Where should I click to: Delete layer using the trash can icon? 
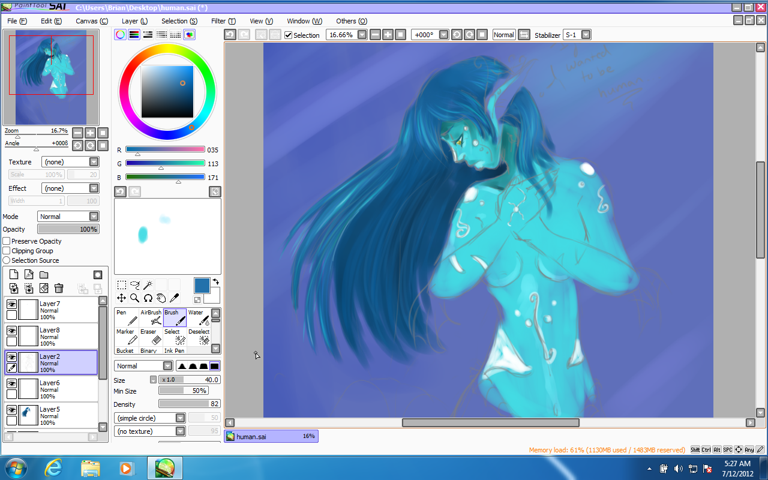[x=59, y=289]
